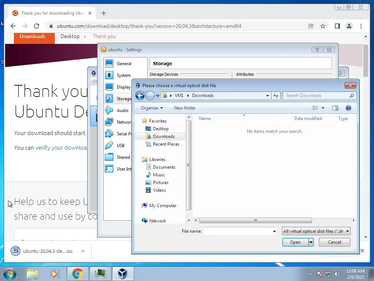The width and height of the screenshot is (374, 281).
Task: Open Chrome three-dot menu
Action: (x=361, y=26)
